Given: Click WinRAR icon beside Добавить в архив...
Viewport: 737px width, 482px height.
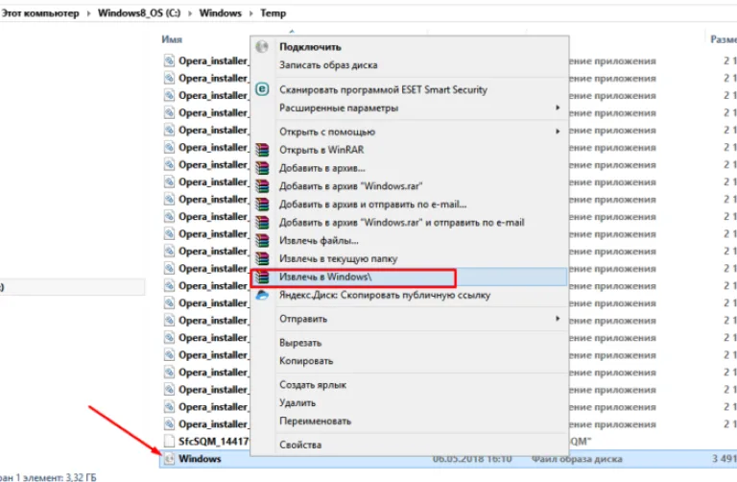Looking at the screenshot, I should click(262, 168).
